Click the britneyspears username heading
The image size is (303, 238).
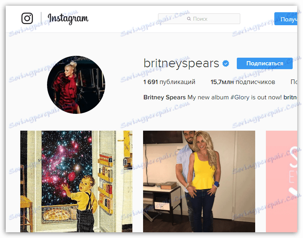181,63
